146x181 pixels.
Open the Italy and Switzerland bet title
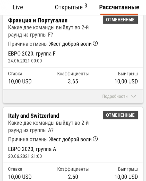point(33,116)
